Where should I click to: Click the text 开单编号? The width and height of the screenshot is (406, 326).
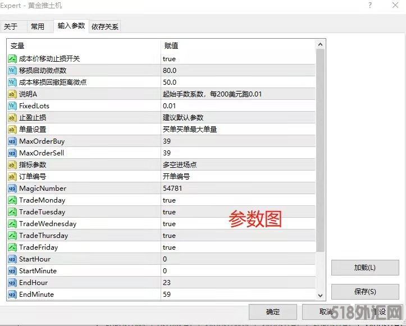tap(176, 176)
